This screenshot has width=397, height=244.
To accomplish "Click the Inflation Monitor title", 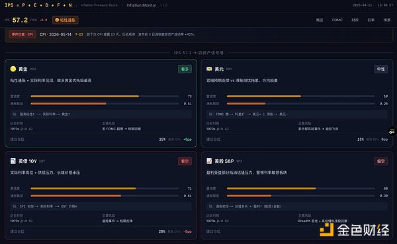I will (x=142, y=5).
